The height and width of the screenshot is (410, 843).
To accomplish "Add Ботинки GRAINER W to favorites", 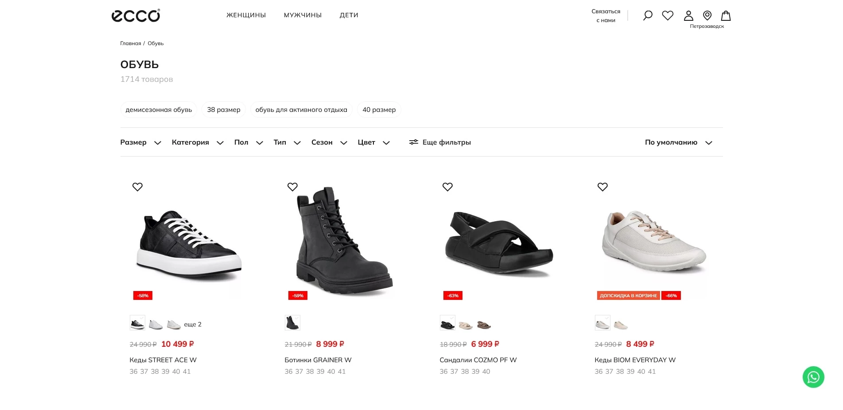I will (x=292, y=187).
